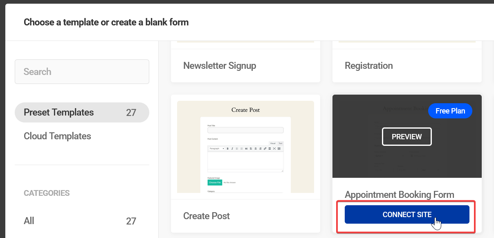This screenshot has width=494, height=238.
Task: Open Paragraph dropdown in Create Post preview
Action: click(217, 148)
